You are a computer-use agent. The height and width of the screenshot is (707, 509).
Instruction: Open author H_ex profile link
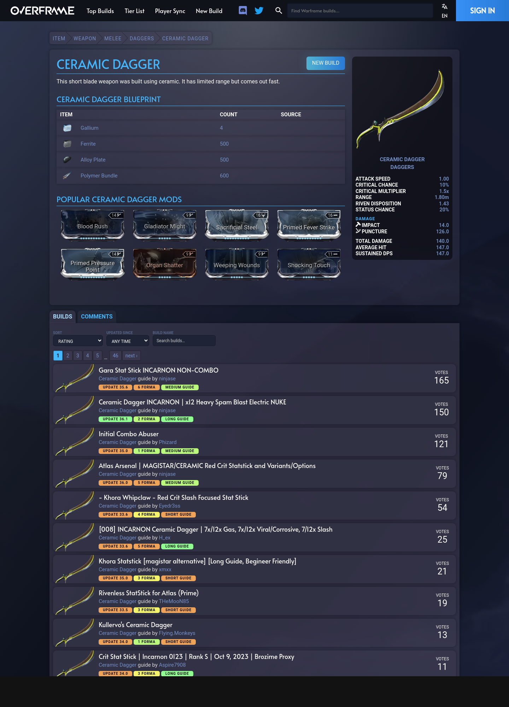click(165, 538)
